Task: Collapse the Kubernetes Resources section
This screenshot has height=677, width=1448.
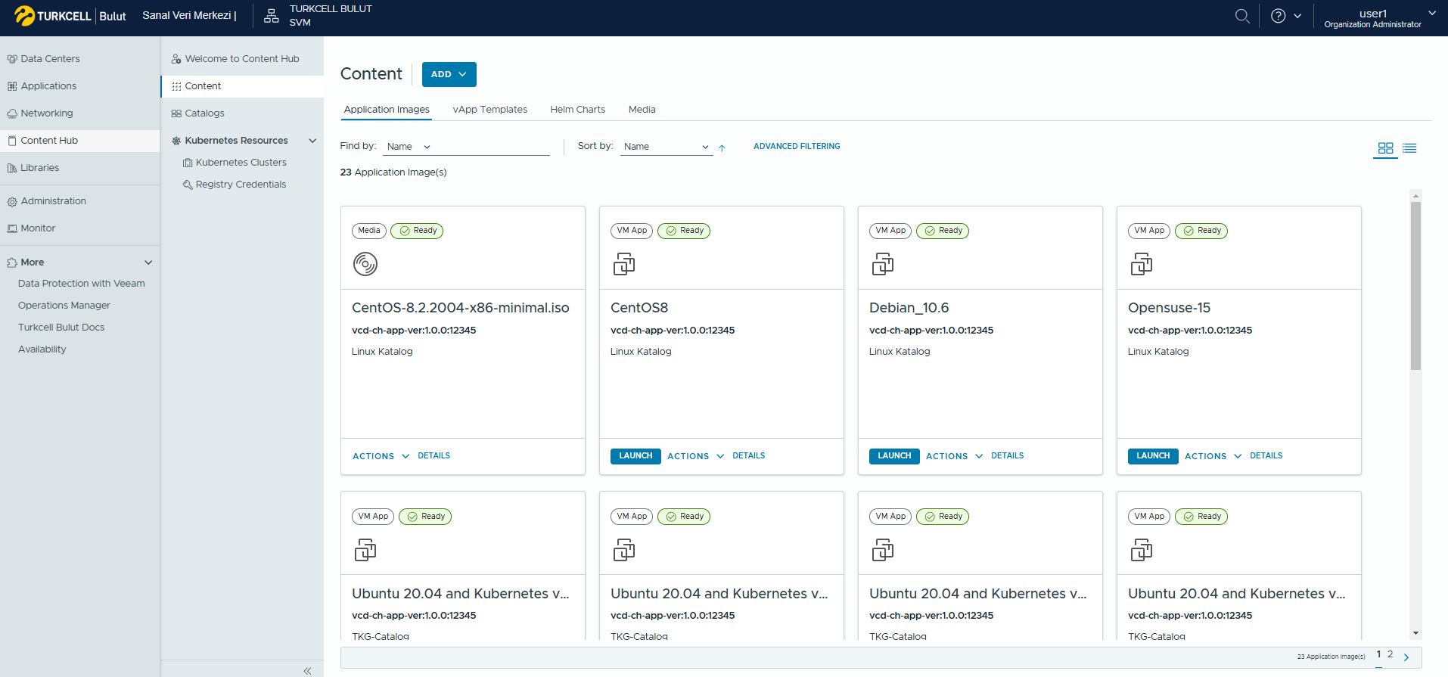Action: [x=312, y=141]
